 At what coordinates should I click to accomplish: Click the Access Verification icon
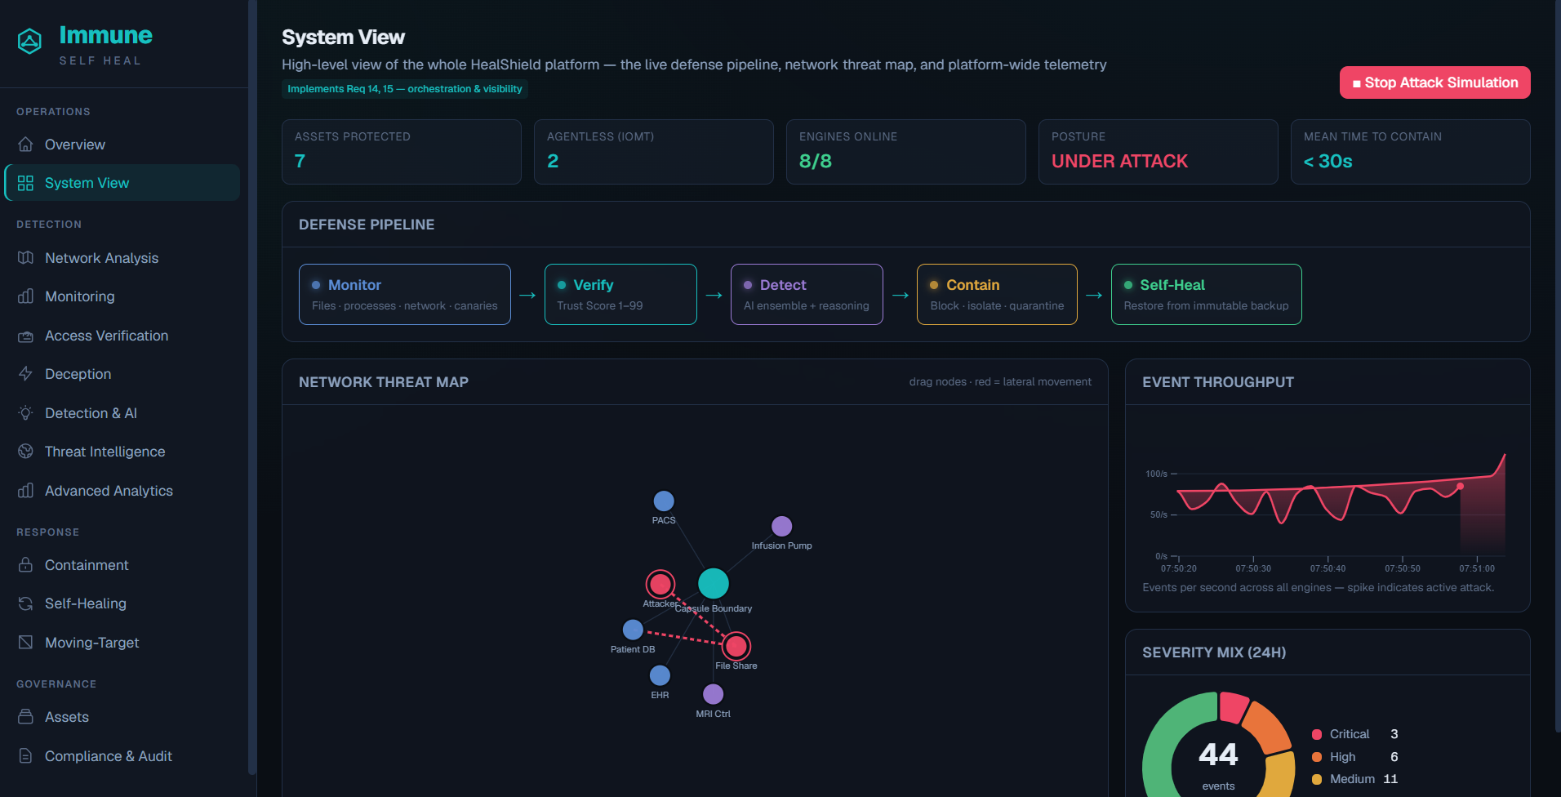coord(25,336)
